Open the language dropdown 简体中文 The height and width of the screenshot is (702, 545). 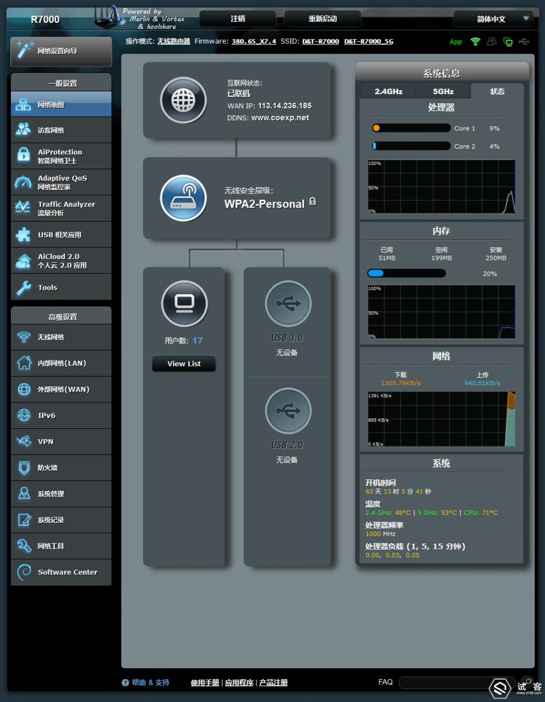click(492, 19)
